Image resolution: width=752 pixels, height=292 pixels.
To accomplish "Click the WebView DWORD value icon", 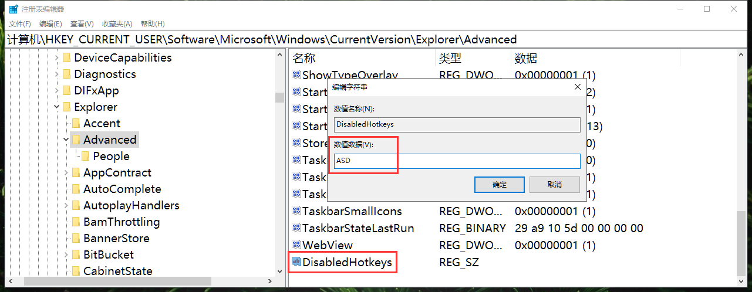I will point(296,245).
